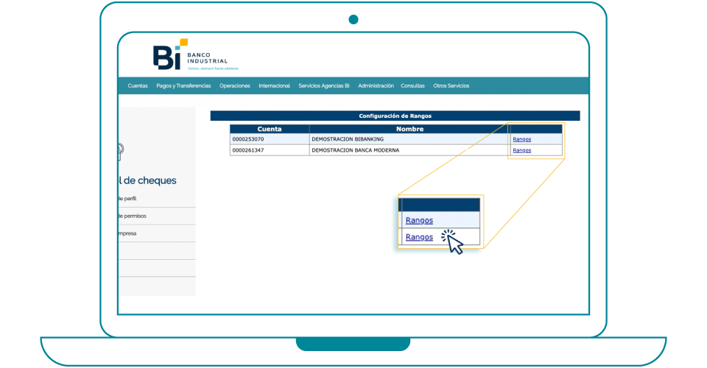The image size is (707, 368).
Task: Click the partially visible sidebar icon
Action: coord(120,152)
